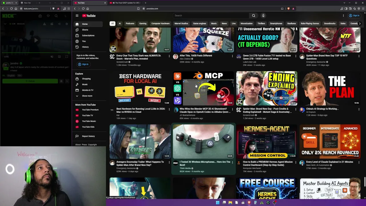The image size is (366, 206).
Task: Click the search magnifier button on YouTube
Action: [x=253, y=16]
